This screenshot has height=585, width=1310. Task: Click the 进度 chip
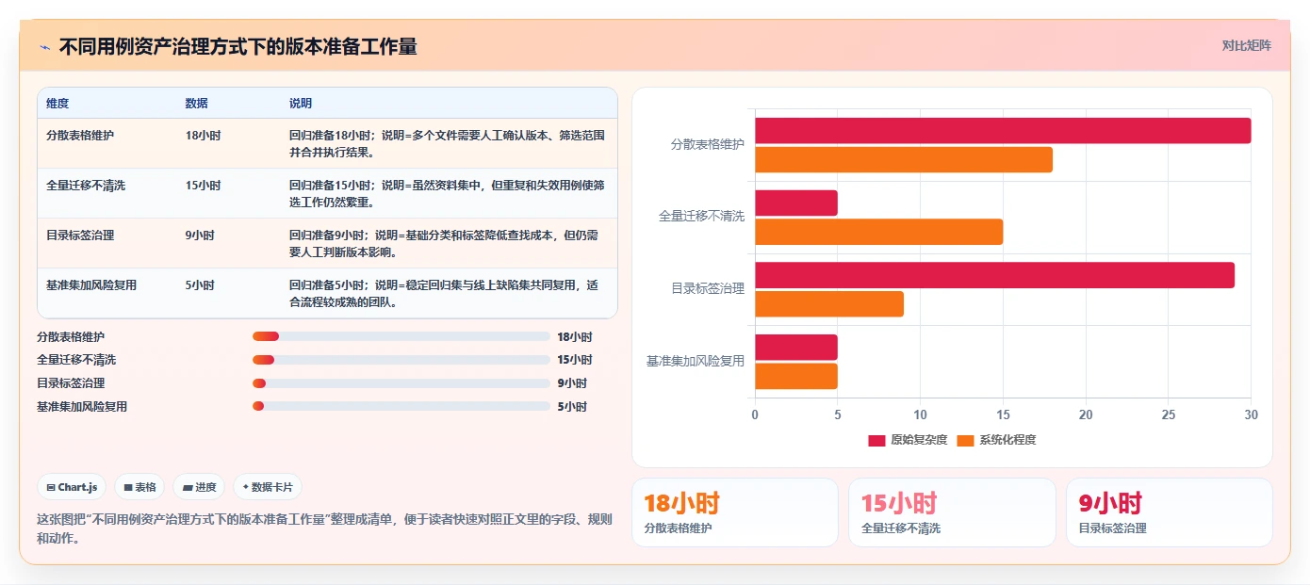[199, 487]
